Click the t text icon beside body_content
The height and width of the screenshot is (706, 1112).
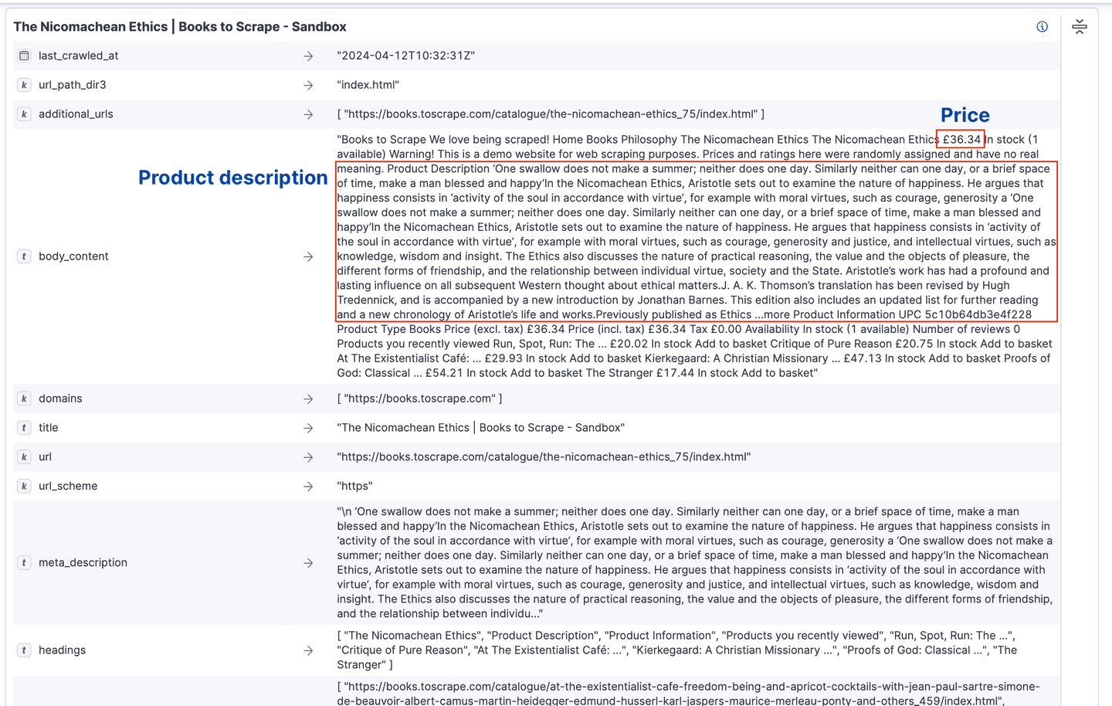[x=24, y=256]
